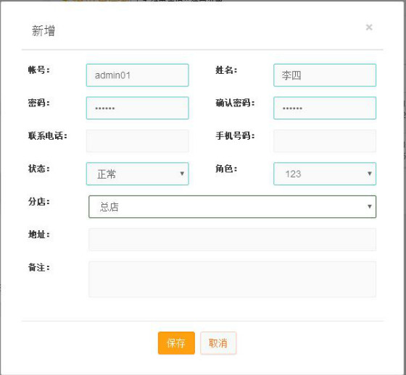This screenshot has width=406, height=375.
Task: Save the form with 保存 button
Action: (x=176, y=343)
